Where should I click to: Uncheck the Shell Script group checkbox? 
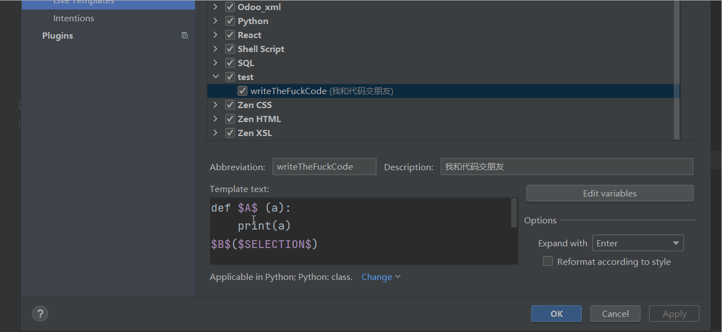[230, 49]
